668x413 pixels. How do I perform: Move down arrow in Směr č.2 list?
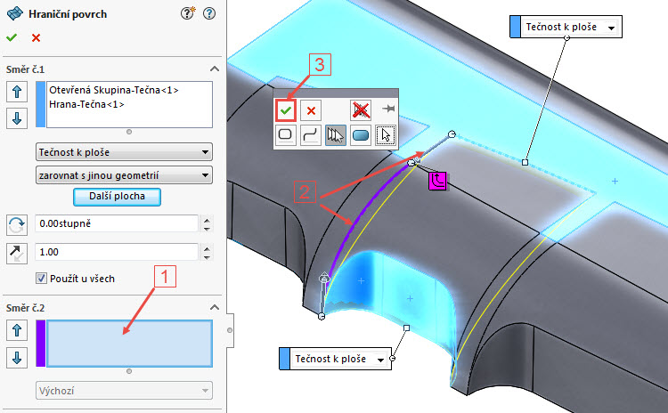(x=17, y=358)
